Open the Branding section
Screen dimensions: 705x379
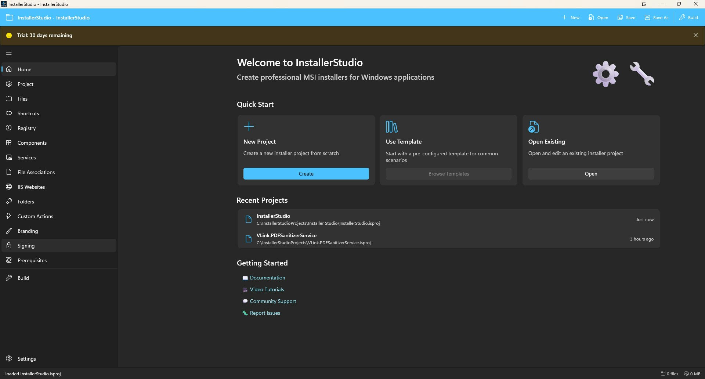click(28, 231)
